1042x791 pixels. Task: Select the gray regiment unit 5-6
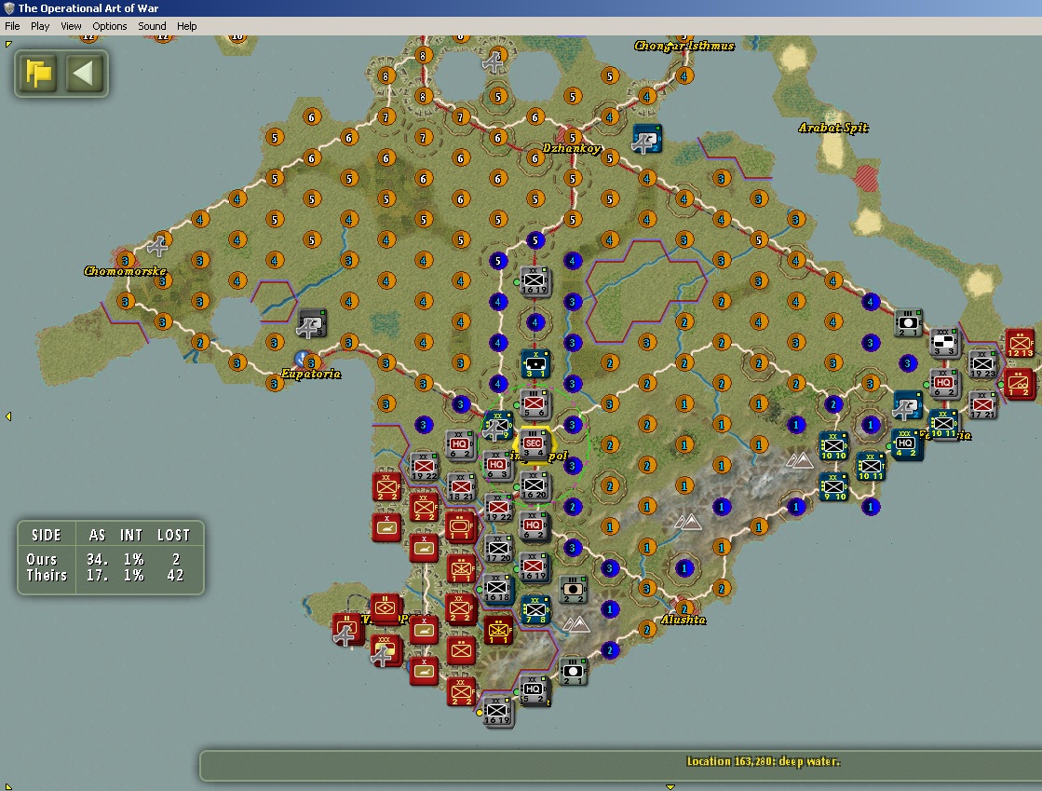(x=535, y=403)
